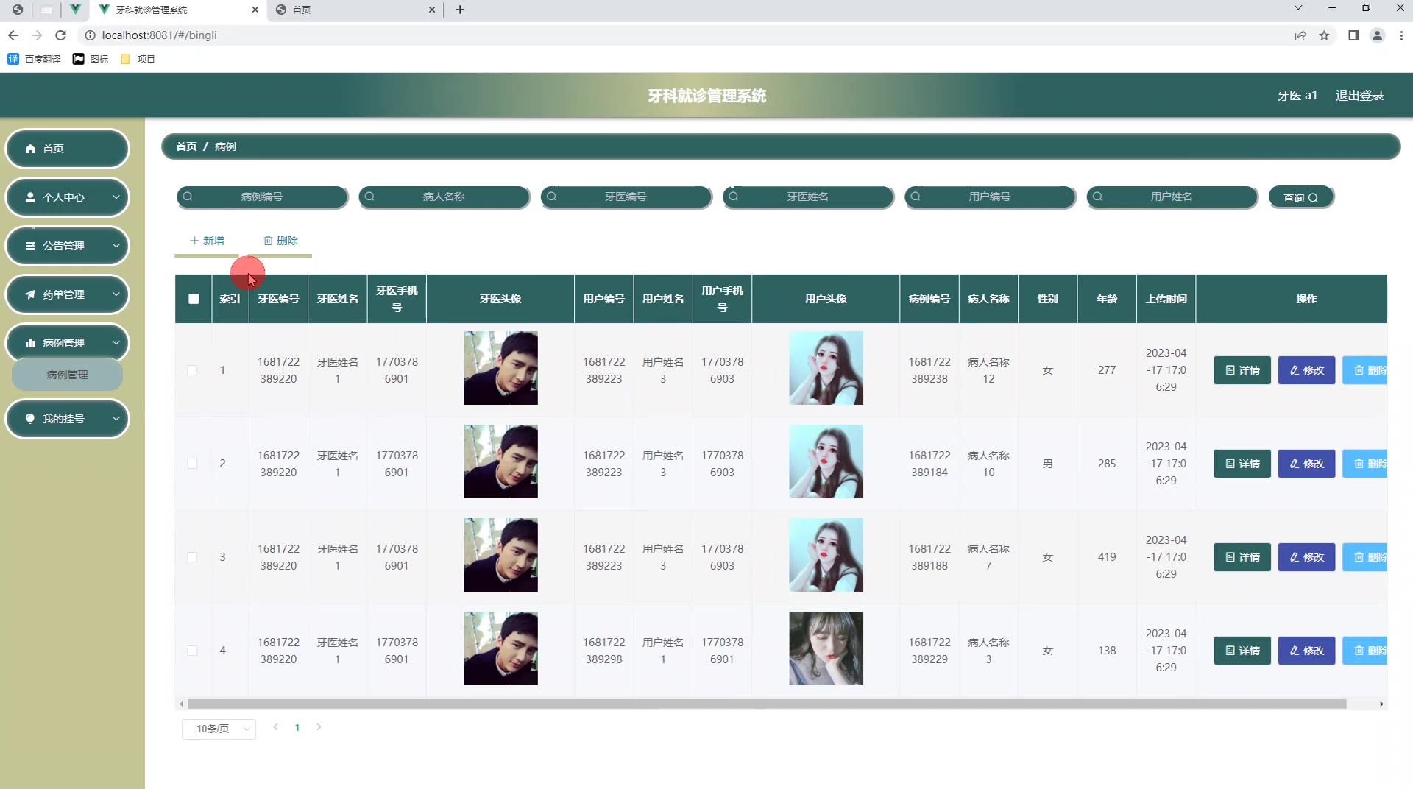This screenshot has height=789, width=1413.
Task: Focus the 牙医编号 search field
Action: pyautogui.click(x=626, y=197)
